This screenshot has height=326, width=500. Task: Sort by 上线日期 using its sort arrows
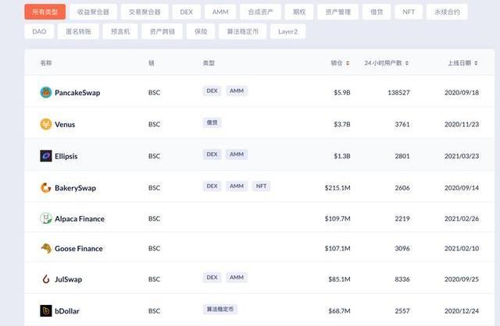[x=476, y=63]
